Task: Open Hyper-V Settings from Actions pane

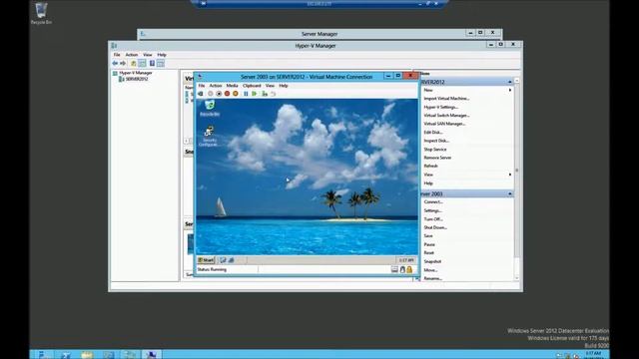Action: point(441,107)
